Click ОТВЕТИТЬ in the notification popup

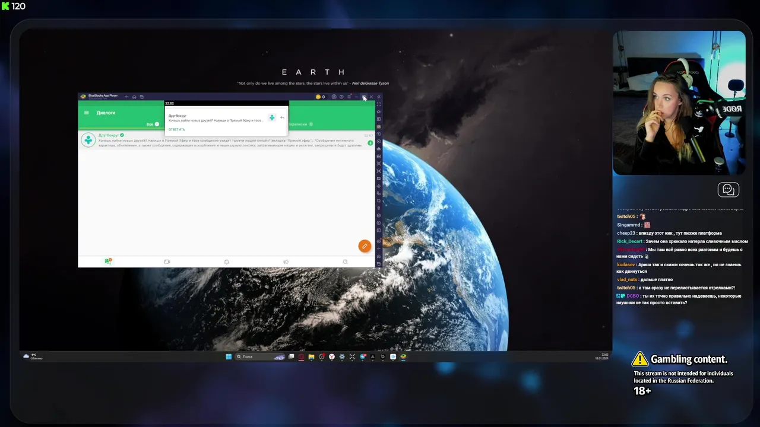pos(177,129)
